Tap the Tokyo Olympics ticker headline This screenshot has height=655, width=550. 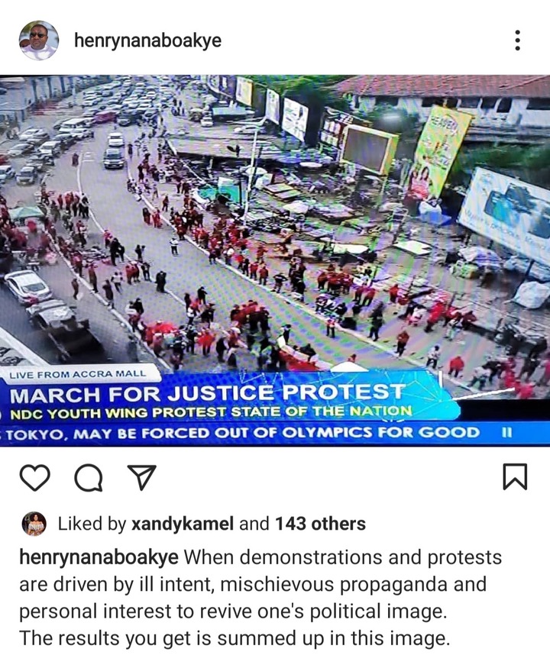coord(242,433)
